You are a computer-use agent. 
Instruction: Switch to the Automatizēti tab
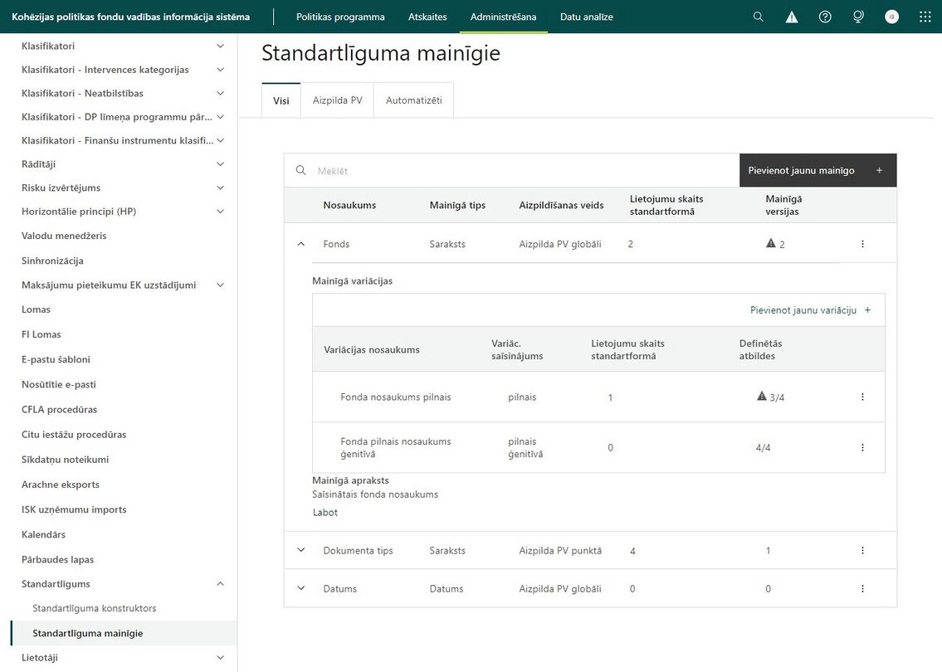click(x=414, y=100)
